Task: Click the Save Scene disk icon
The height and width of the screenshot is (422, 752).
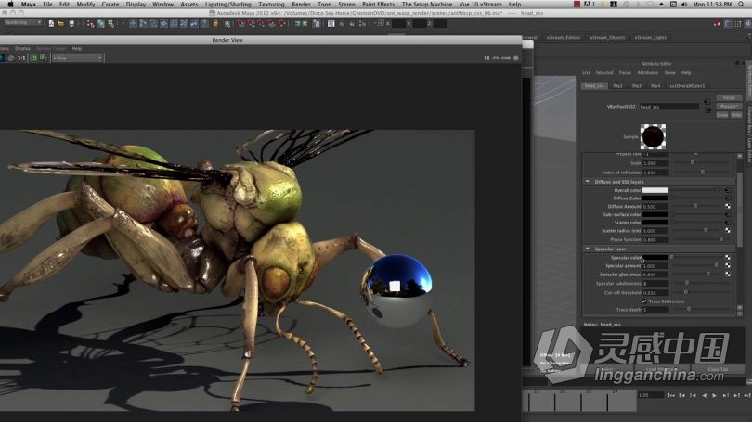Action: click(x=71, y=23)
